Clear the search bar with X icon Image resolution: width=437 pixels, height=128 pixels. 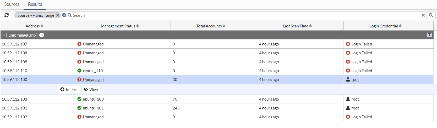pos(423,15)
